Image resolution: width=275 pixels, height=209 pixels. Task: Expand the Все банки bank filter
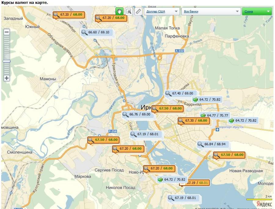211,11
